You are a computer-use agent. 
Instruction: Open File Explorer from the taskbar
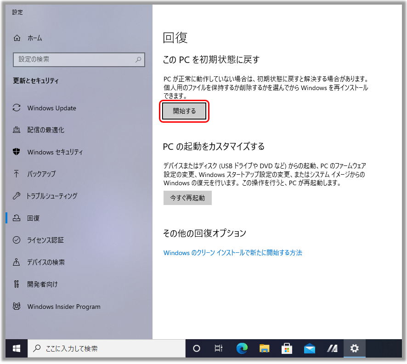pyautogui.click(x=264, y=348)
